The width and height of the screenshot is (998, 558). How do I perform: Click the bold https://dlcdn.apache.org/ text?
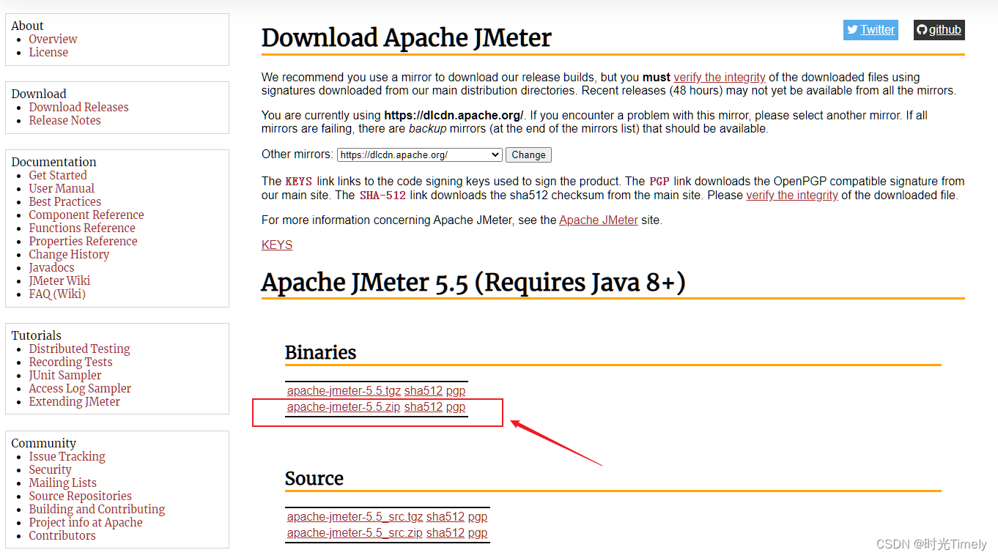point(454,115)
